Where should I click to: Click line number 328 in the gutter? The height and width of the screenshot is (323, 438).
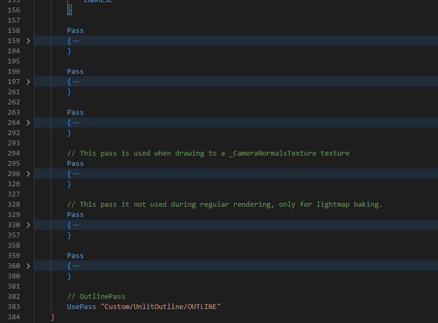(x=13, y=205)
